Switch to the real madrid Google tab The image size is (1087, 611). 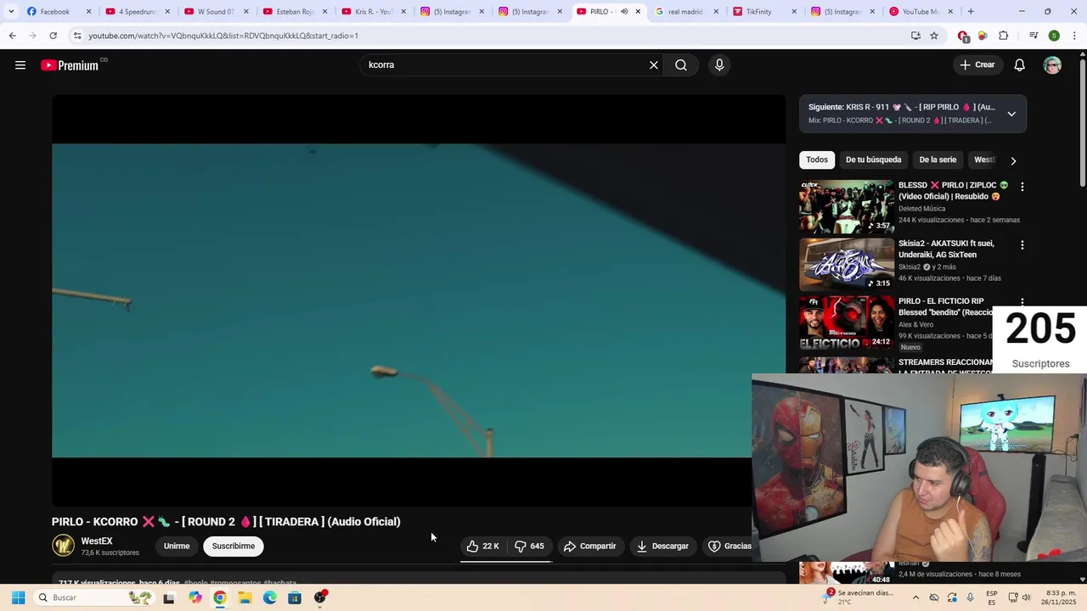686,12
